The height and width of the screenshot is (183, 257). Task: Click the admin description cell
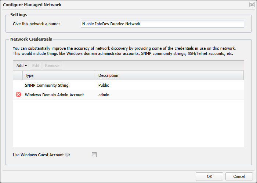pyautogui.click(x=104, y=95)
